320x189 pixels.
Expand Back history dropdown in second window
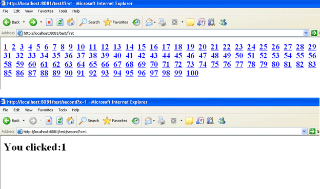24,121
